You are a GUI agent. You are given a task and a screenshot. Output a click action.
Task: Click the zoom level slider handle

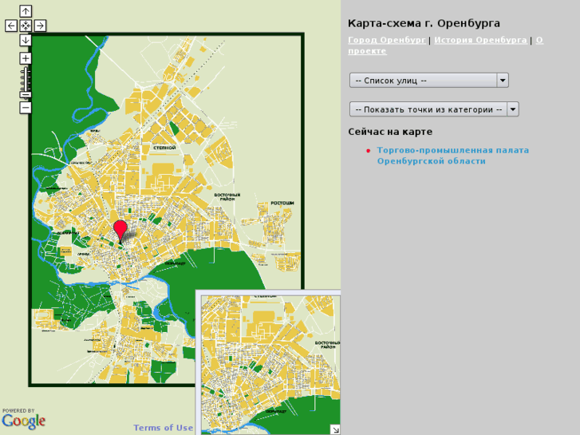(x=26, y=93)
